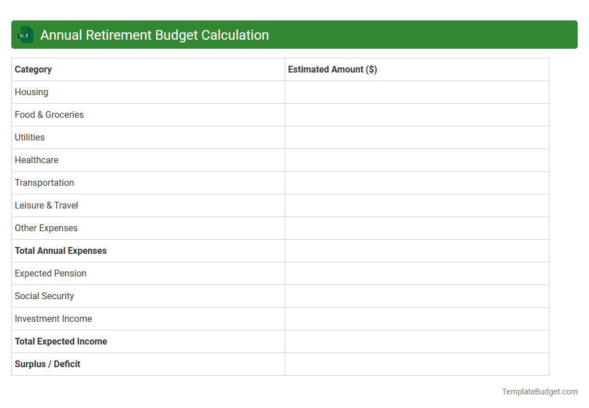Click the Category column header
This screenshot has width=589, height=408.
click(x=33, y=69)
